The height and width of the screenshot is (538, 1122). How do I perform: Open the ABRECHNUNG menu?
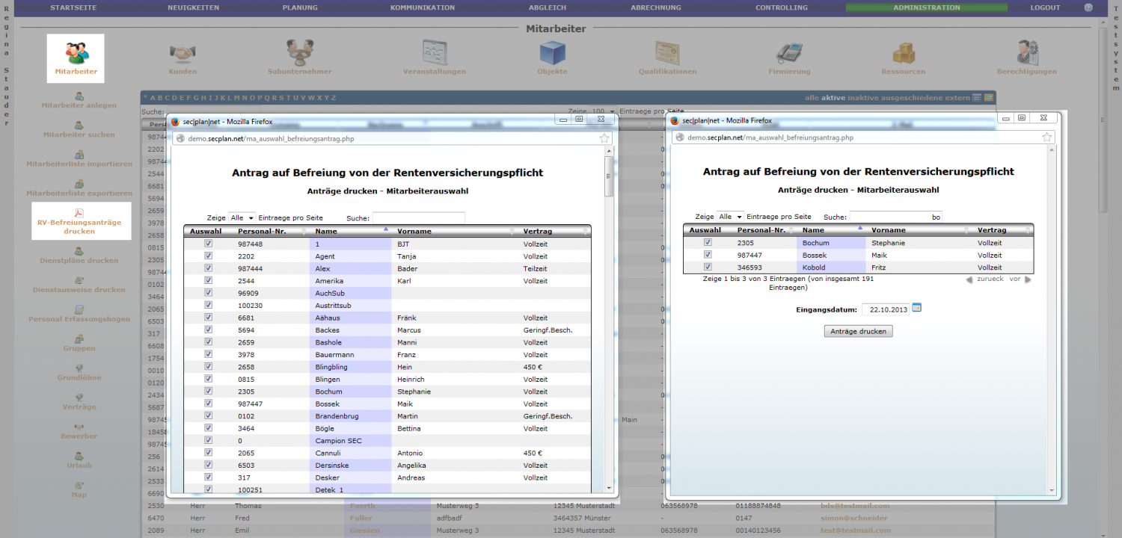656,7
